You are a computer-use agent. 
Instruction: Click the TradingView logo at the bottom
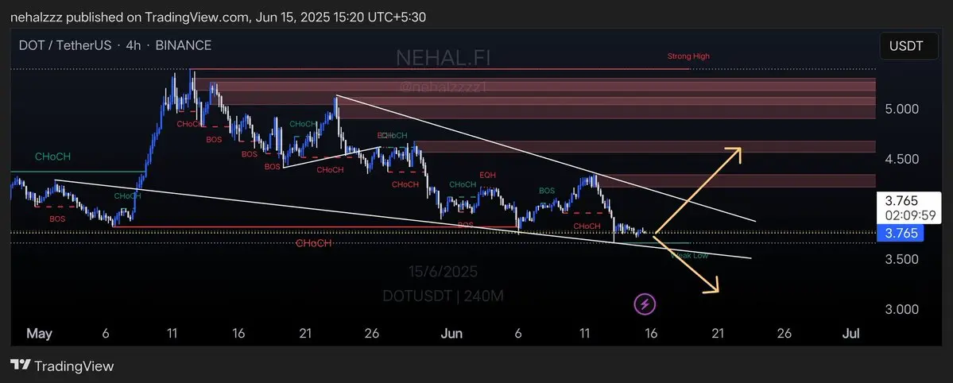point(63,366)
